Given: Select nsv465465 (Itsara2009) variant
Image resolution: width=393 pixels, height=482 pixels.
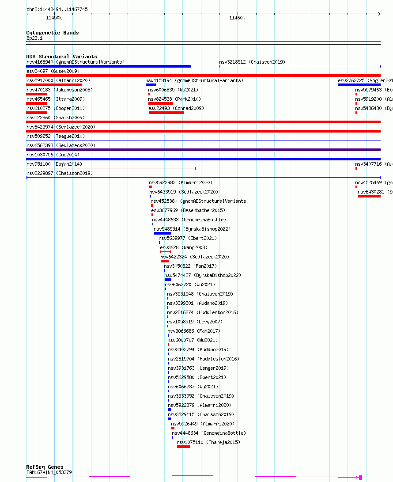Looking at the screenshot, I should [x=56, y=99].
